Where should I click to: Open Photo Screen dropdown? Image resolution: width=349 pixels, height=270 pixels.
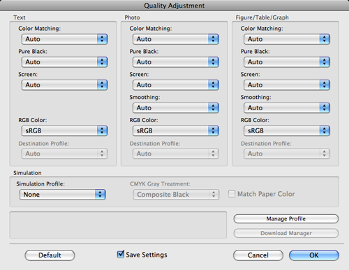(176, 85)
